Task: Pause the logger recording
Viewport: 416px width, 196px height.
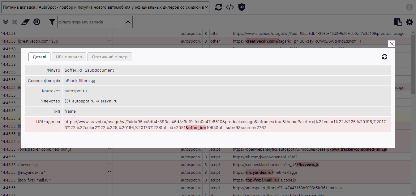Action: (x=37, y=22)
